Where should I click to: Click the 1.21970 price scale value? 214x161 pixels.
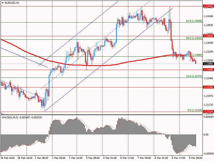pos(208,96)
